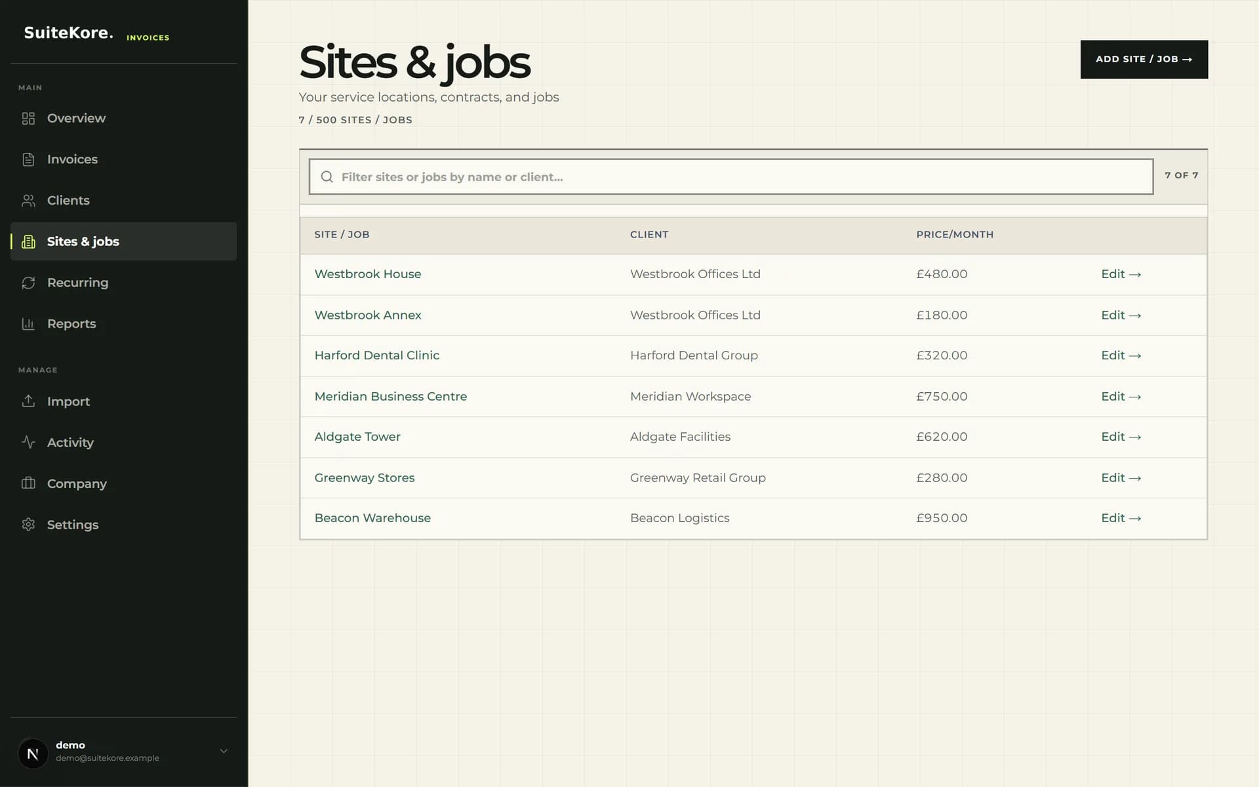Click the Company briefcase icon
Screen dimensions: 1259x787
[28, 483]
